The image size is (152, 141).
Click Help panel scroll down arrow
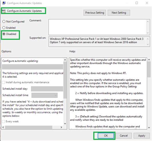[x=149, y=127]
